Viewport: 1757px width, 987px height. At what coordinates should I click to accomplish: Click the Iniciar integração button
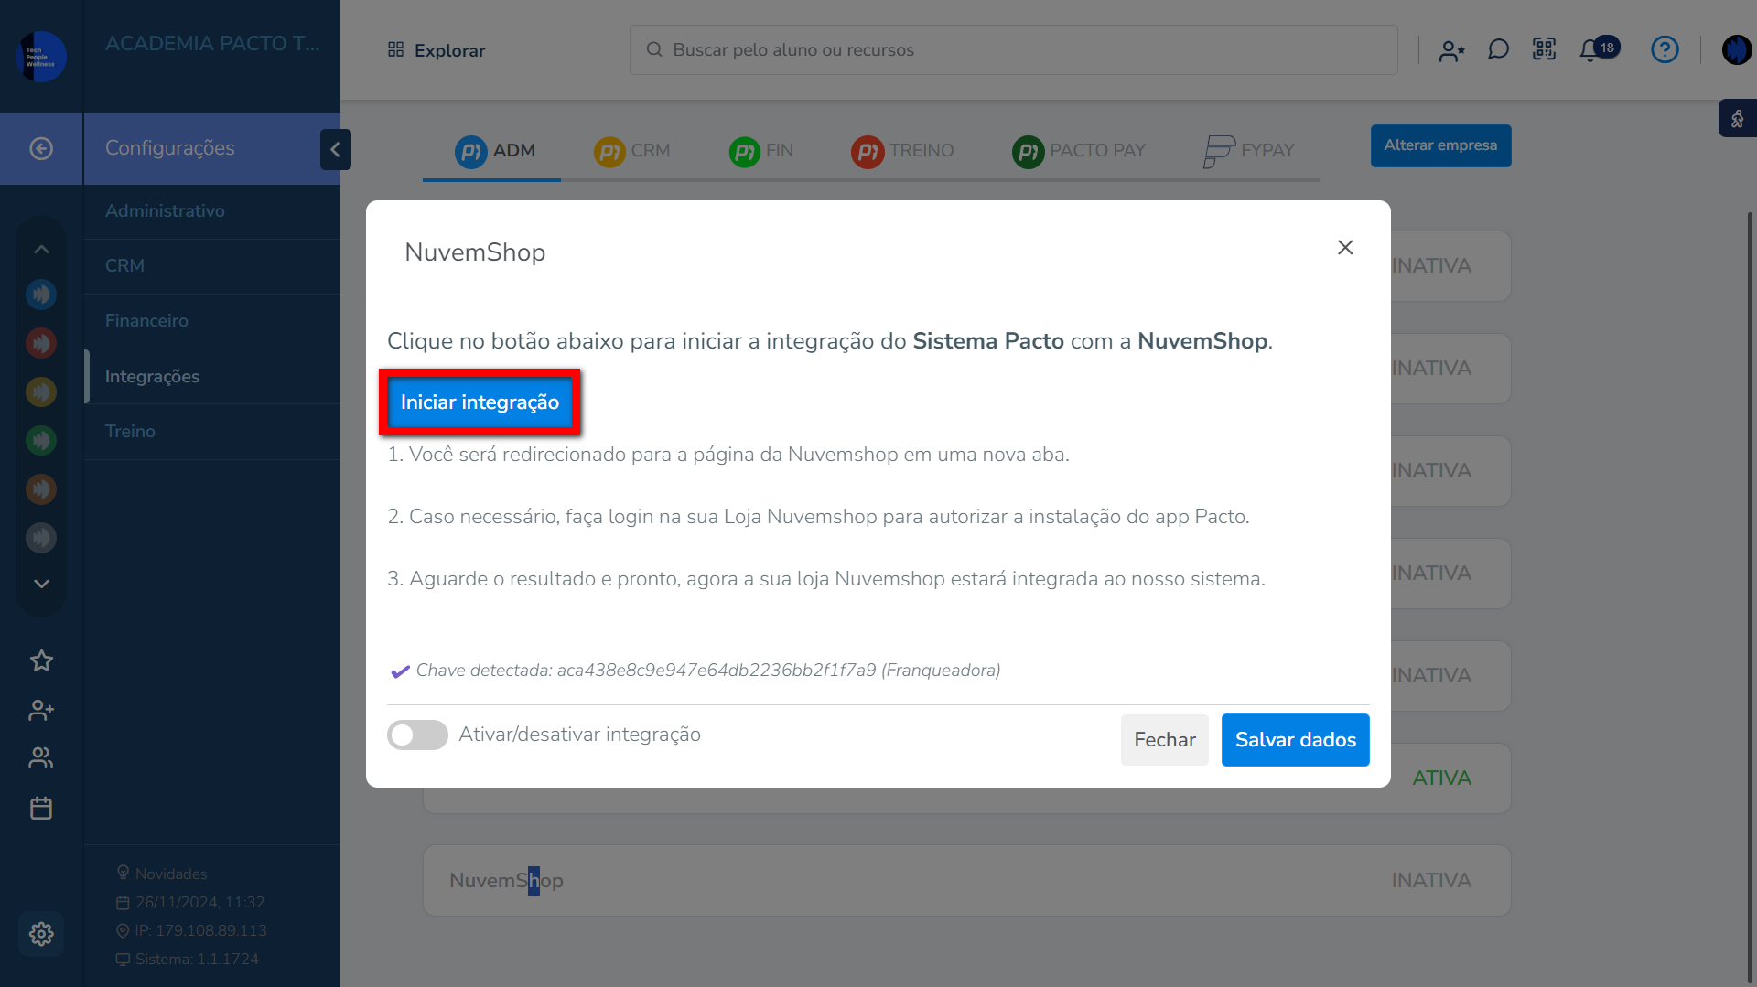click(x=480, y=402)
